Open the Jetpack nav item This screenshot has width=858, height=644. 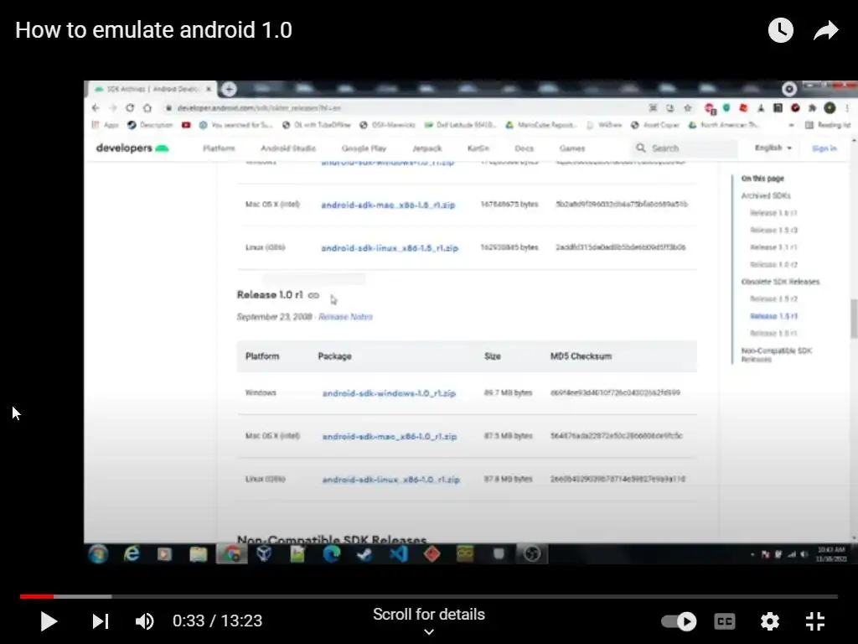tap(426, 148)
